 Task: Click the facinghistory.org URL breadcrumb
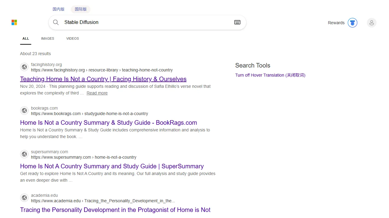(102, 70)
